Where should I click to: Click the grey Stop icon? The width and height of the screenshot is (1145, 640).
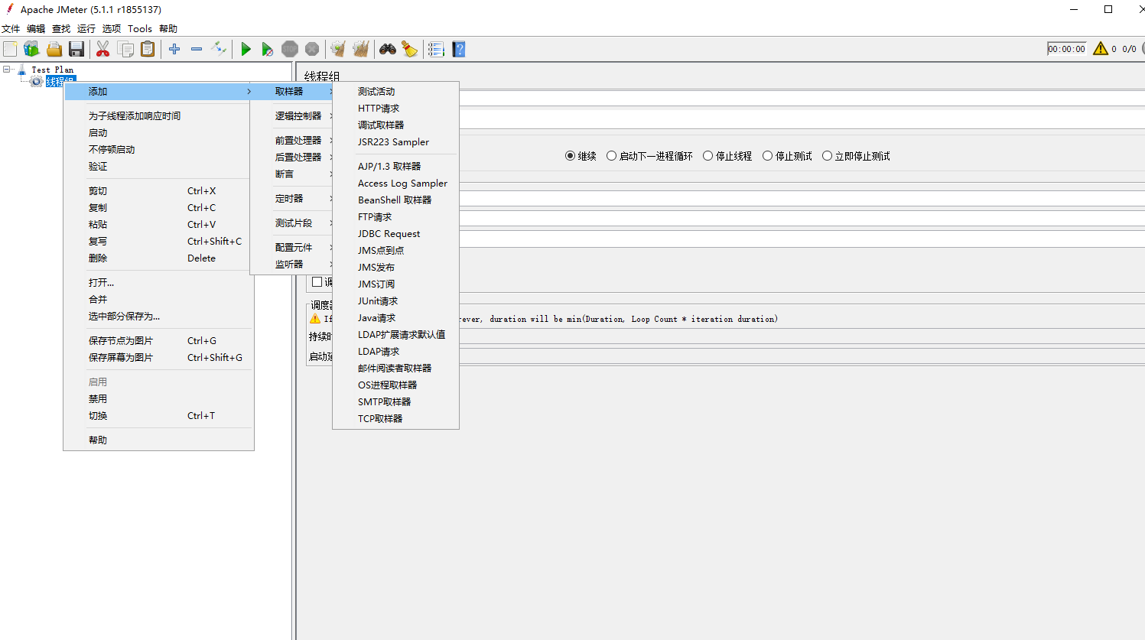coord(289,49)
